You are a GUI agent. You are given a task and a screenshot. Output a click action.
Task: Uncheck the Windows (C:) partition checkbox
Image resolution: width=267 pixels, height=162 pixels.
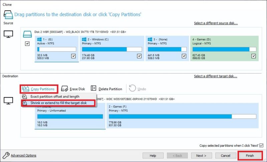click(x=139, y=56)
